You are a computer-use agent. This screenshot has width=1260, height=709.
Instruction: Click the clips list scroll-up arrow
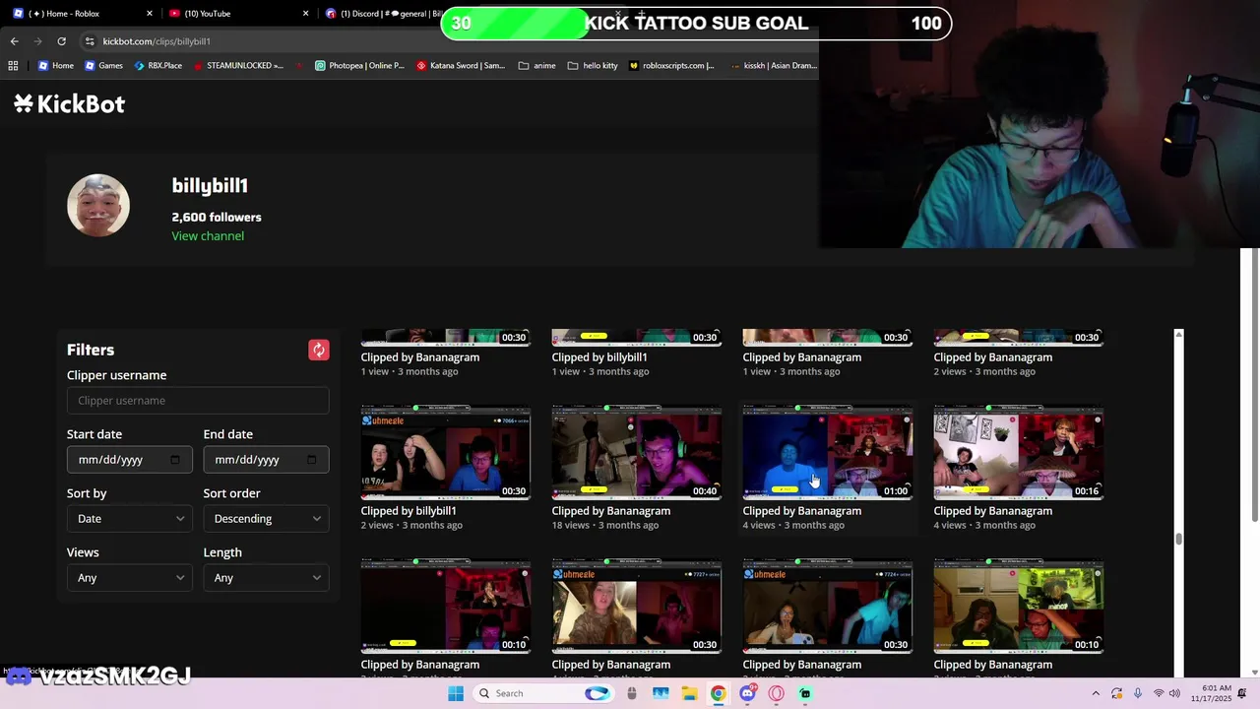click(x=1178, y=336)
